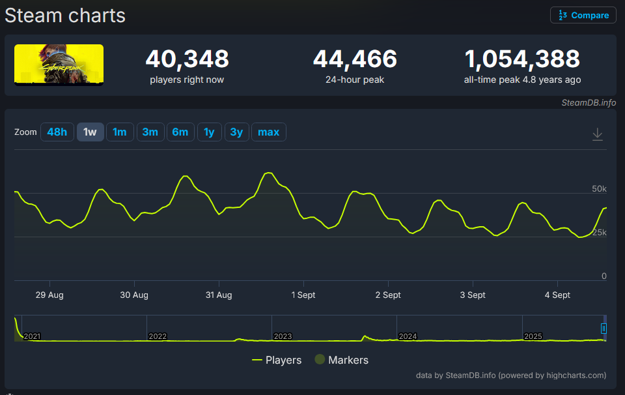This screenshot has width=625, height=395.
Task: Toggle the Markers series in legend
Action: coord(342,360)
